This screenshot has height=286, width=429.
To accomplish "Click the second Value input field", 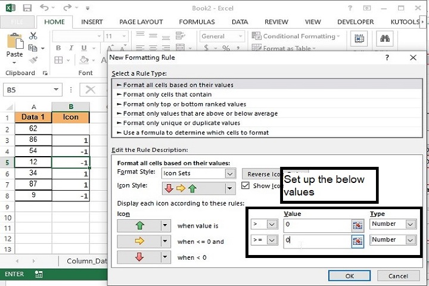I will click(318, 241).
